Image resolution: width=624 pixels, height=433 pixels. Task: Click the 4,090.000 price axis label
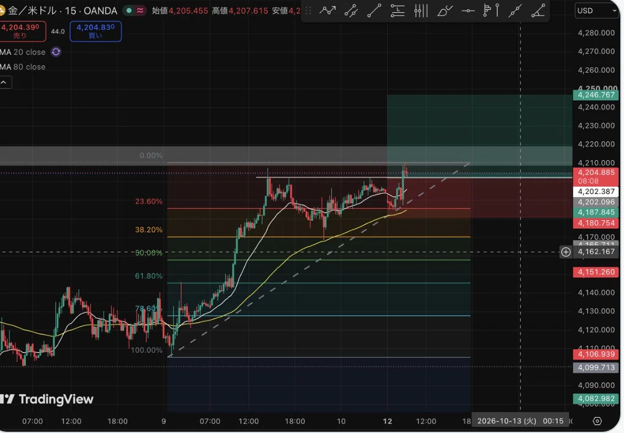coord(596,385)
